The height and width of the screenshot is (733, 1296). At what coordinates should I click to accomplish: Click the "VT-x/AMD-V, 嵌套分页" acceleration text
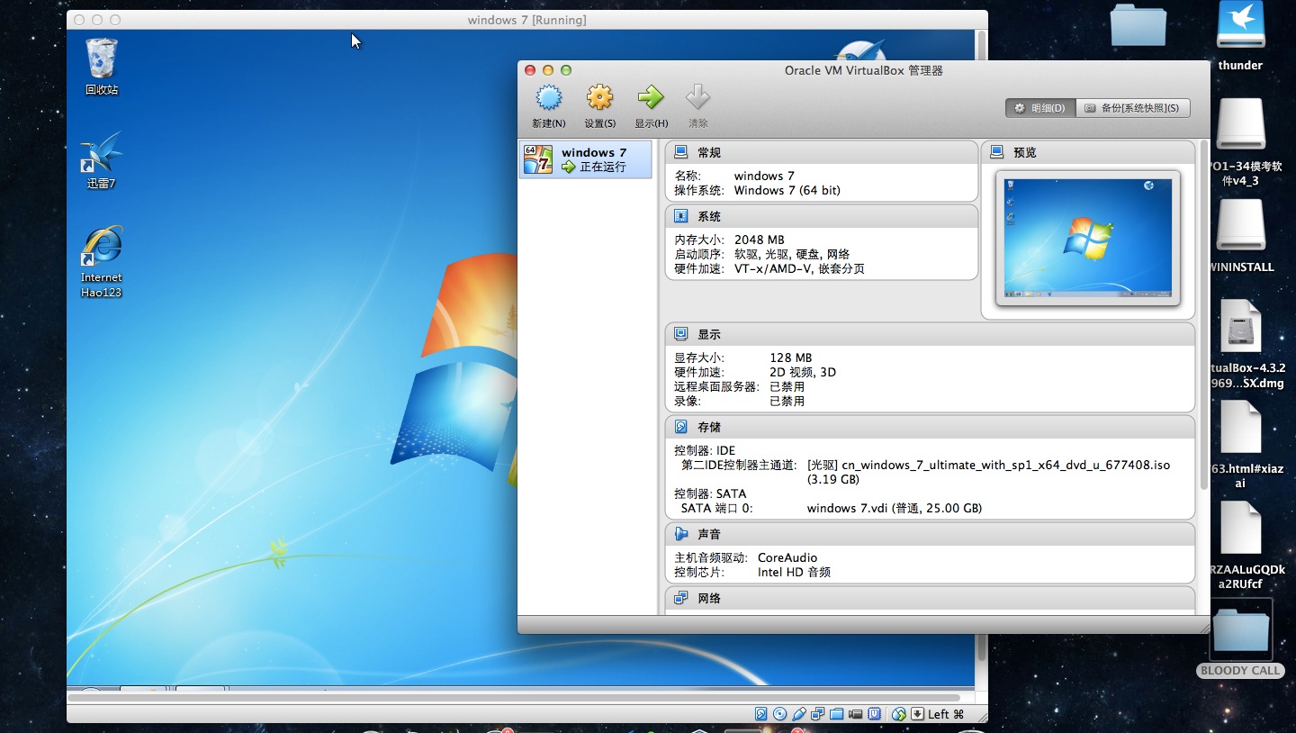tap(799, 268)
